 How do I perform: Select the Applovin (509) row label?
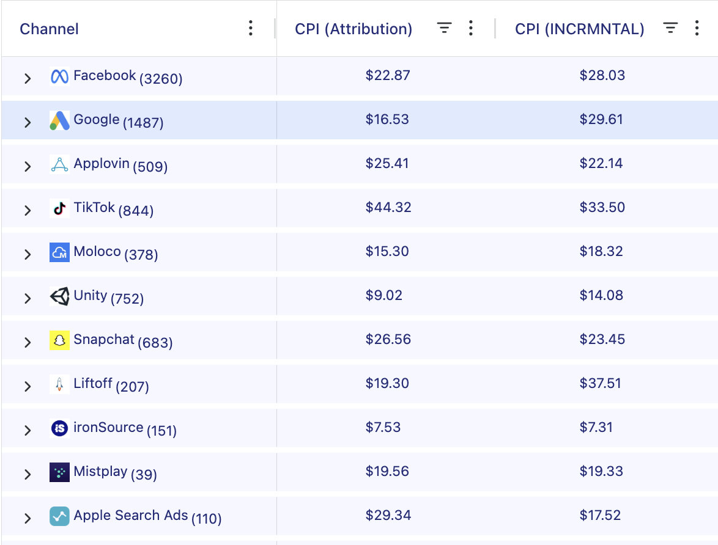coord(120,164)
